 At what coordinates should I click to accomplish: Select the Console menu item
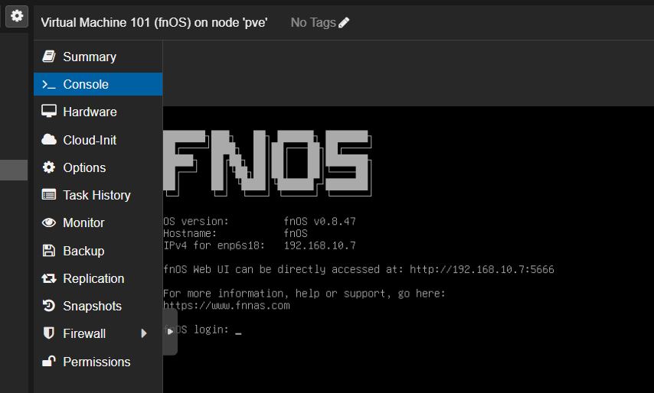coord(98,84)
